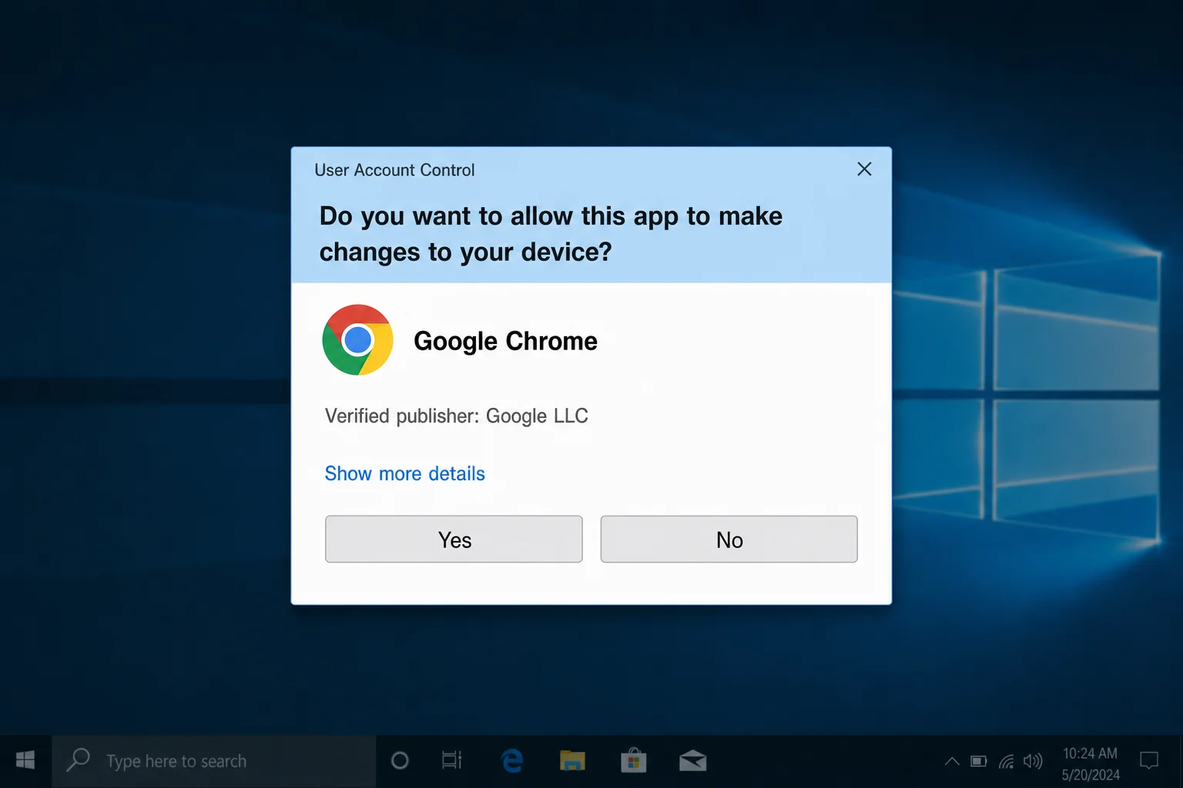Open File Explorer from the taskbar
Image resolution: width=1183 pixels, height=788 pixels.
pyautogui.click(x=572, y=761)
